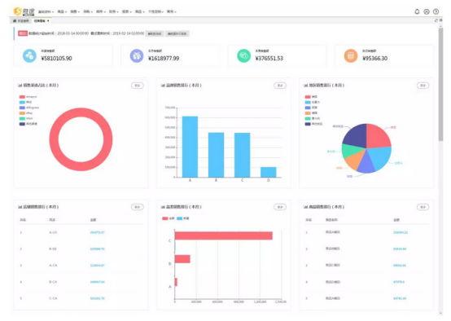Click the Wish legend color swatch
Image resolution: width=451 pixels, height=321 pixels.
pos(22,119)
